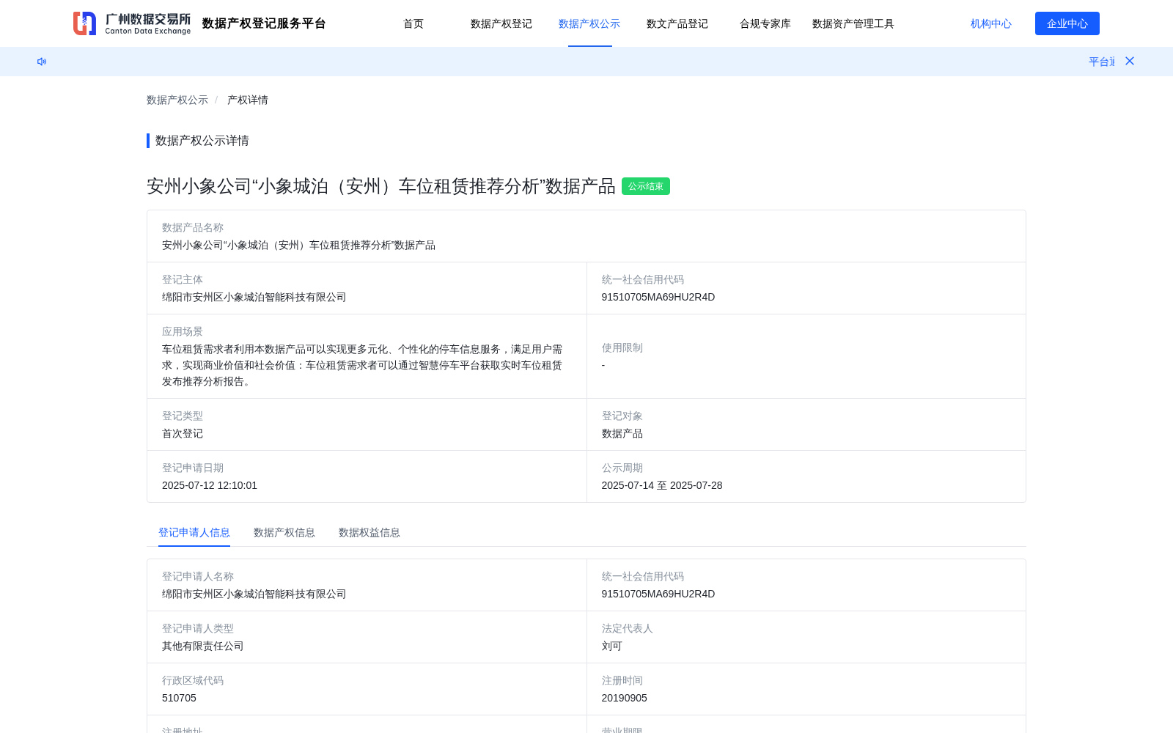
Task: Open 合规专家库 navigation item
Action: tap(765, 23)
